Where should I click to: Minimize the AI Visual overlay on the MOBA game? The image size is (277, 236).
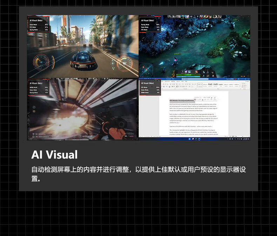pyautogui.click(x=156, y=18)
